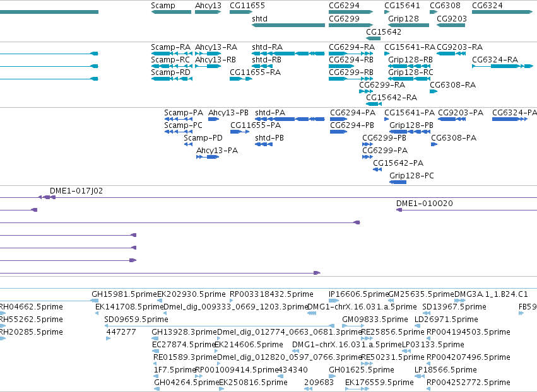Click the CG6299-PA protein label
This screenshot has width=537, height=392.
point(385,151)
